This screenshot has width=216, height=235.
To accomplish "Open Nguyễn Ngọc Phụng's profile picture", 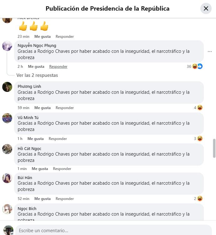I will pos(7,46).
